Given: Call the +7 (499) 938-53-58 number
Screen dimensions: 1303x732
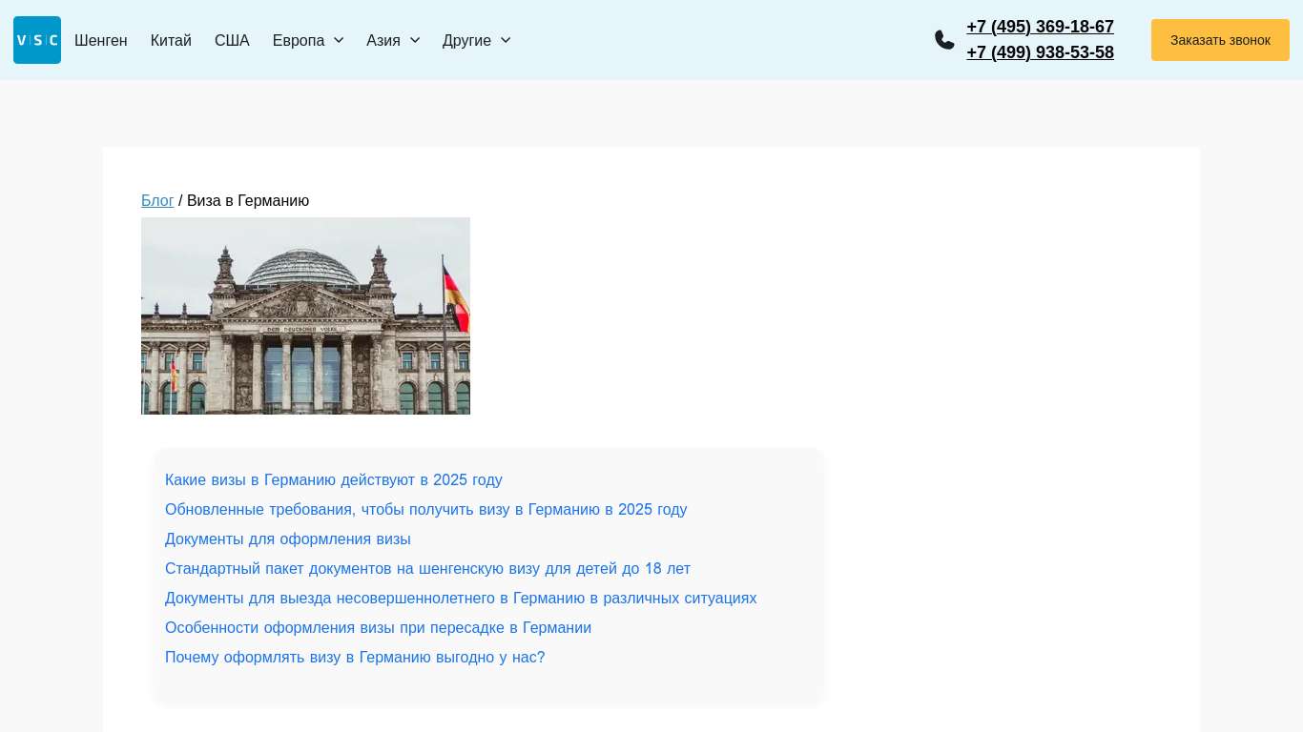Looking at the screenshot, I should pos(1040,52).
